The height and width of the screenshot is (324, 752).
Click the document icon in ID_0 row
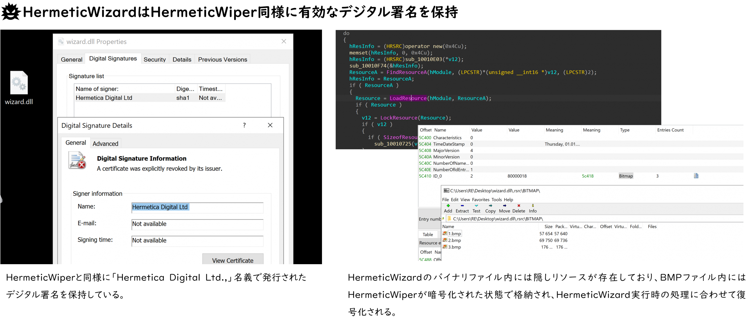click(696, 176)
